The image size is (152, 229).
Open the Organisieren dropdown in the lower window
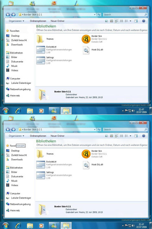16,136
